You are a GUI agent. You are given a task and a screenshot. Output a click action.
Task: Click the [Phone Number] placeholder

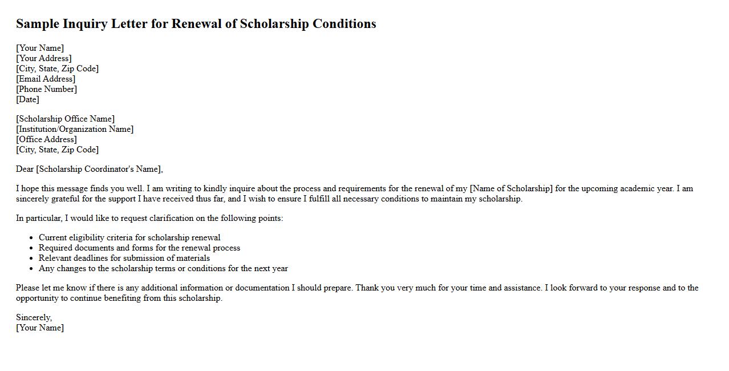coord(46,89)
